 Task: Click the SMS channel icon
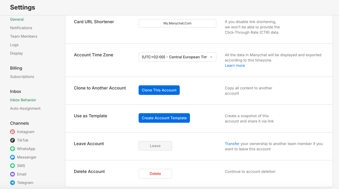tap(12, 166)
